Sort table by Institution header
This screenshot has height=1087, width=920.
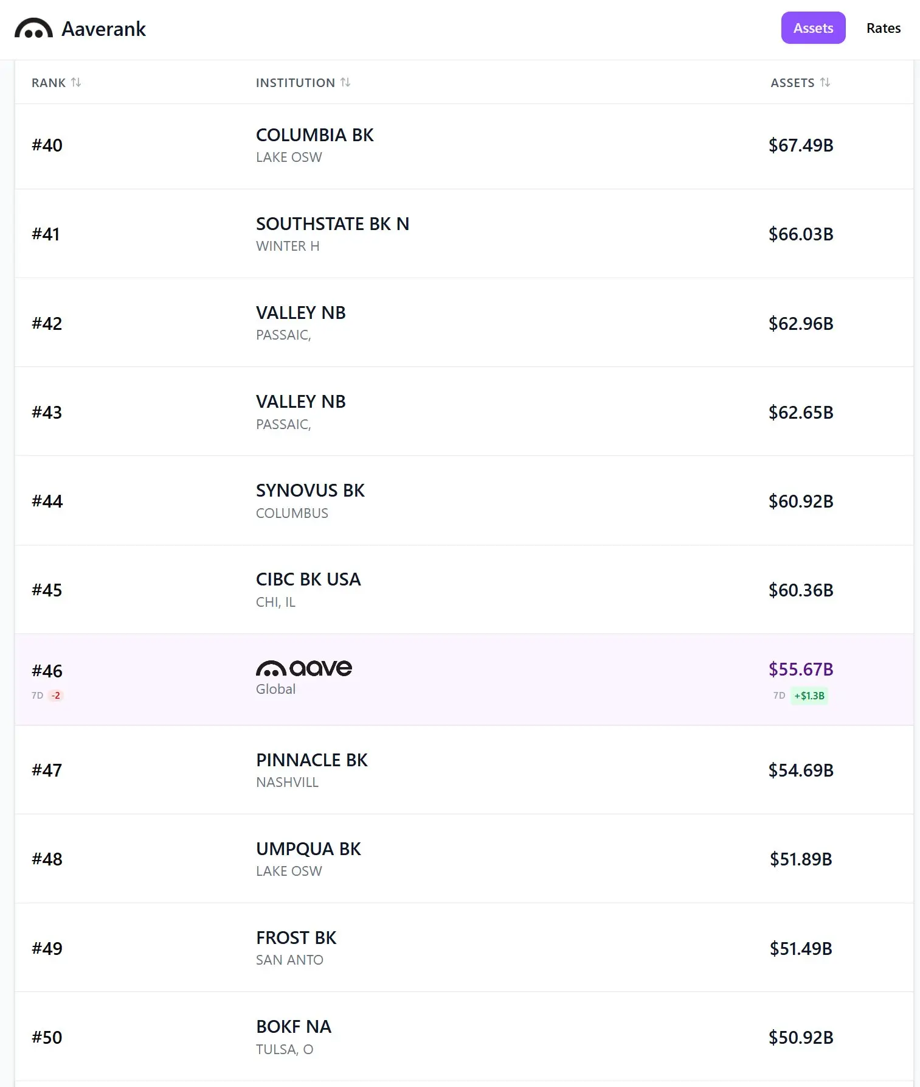tap(295, 83)
